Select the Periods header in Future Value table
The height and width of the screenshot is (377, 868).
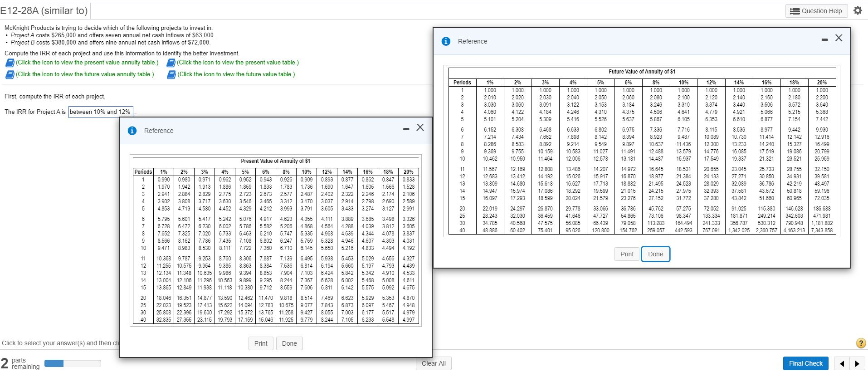462,83
